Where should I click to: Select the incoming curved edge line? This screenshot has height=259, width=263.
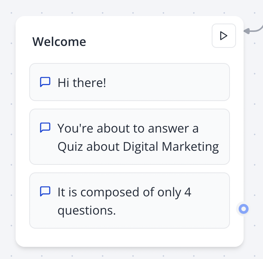[x=258, y=28]
